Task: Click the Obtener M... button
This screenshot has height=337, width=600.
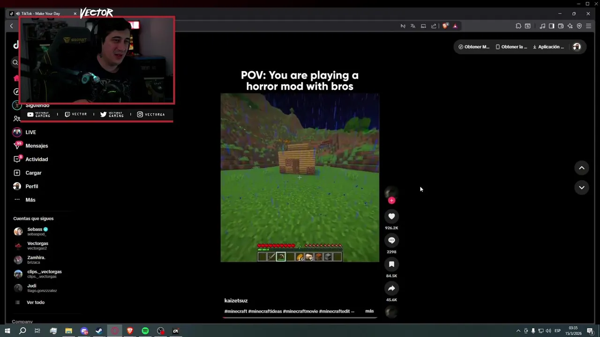Action: pyautogui.click(x=474, y=47)
